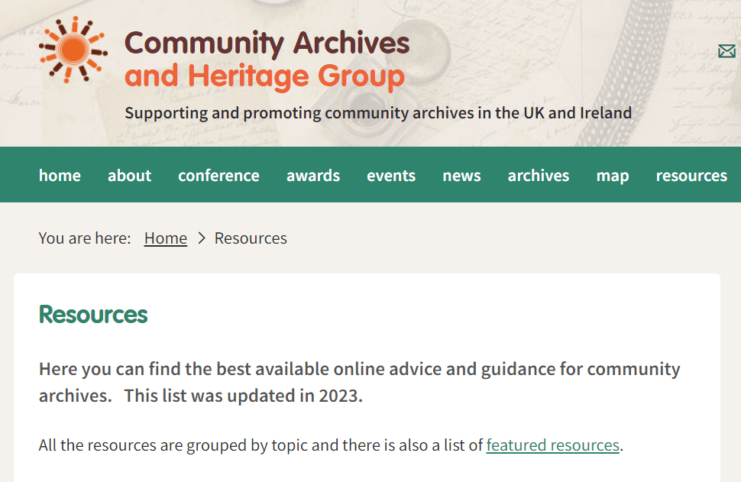Navigate to the events page

point(391,176)
